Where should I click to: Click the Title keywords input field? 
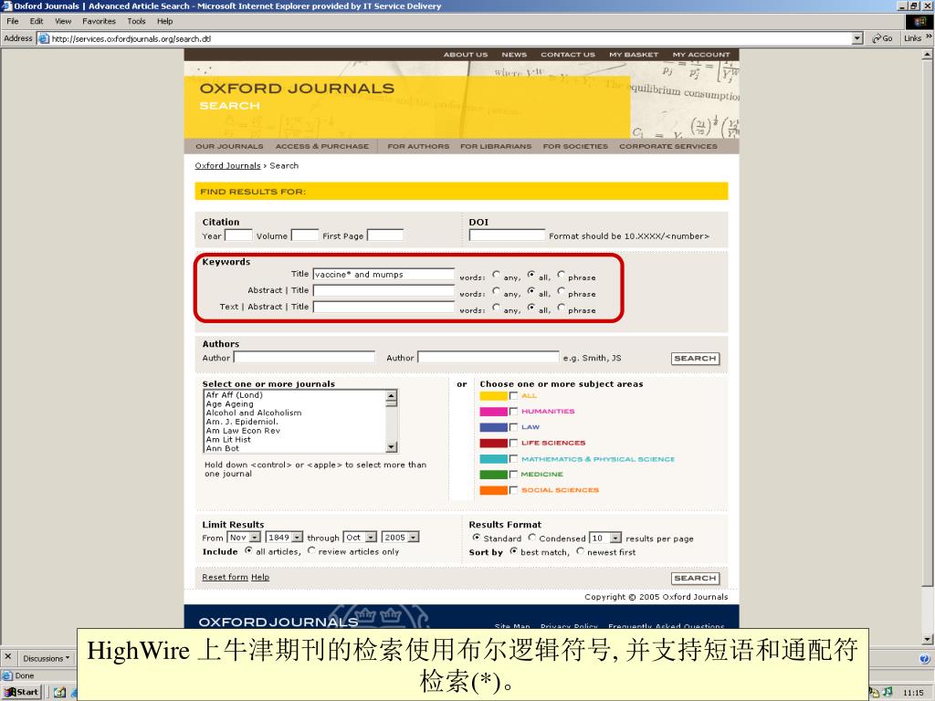click(384, 274)
